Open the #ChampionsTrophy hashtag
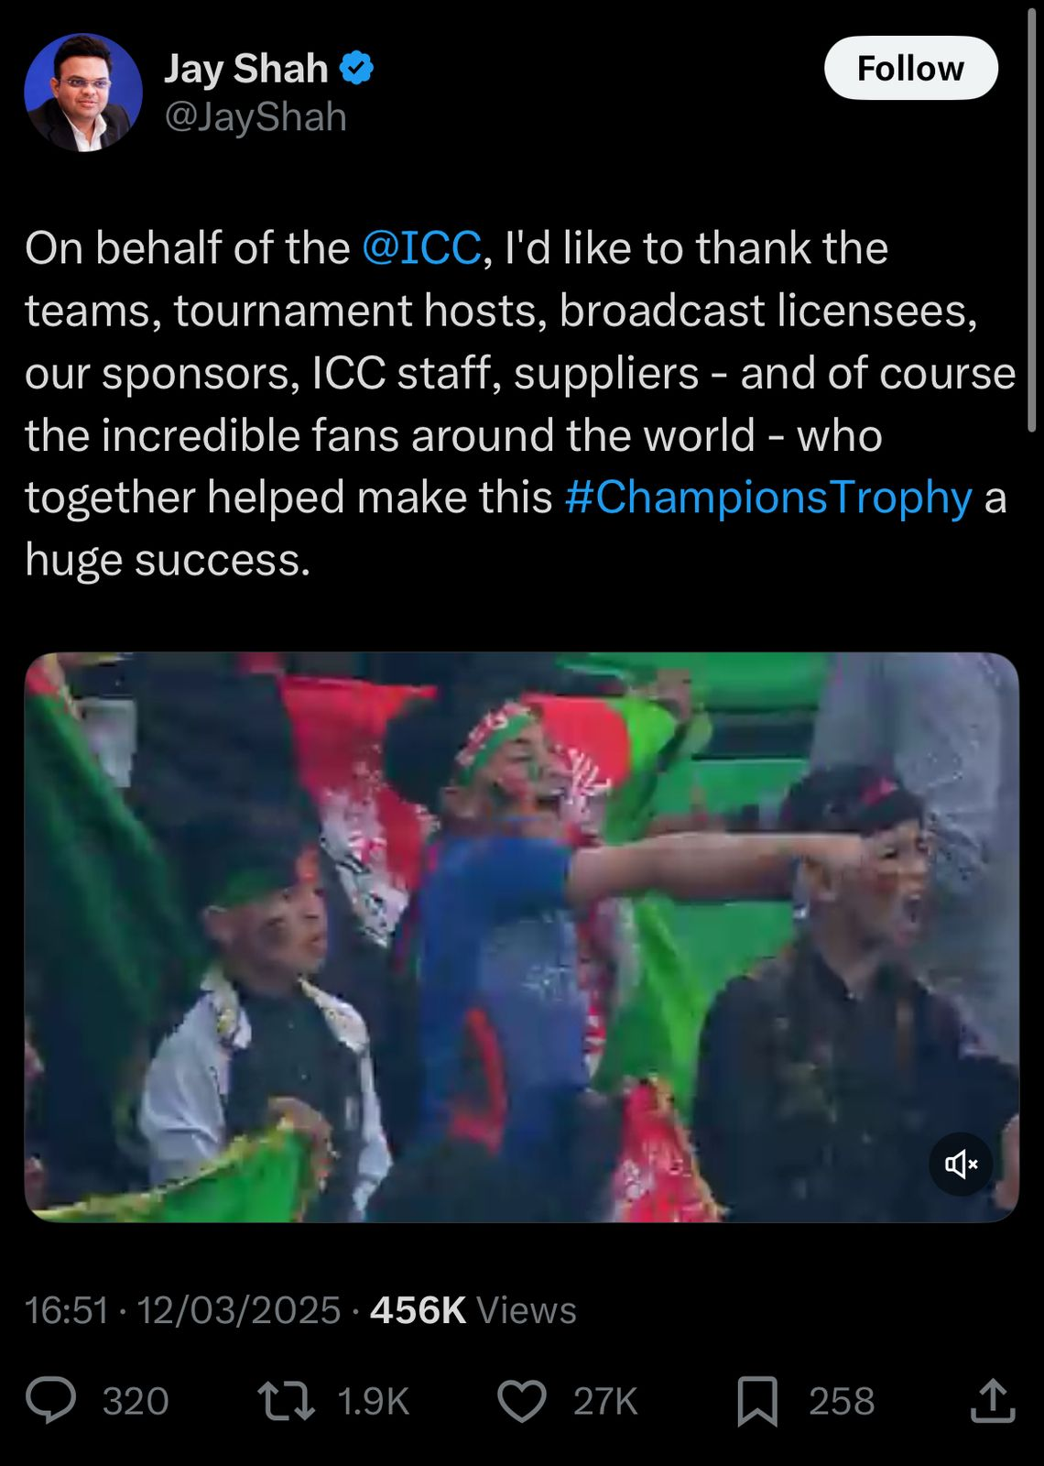 pos(768,498)
